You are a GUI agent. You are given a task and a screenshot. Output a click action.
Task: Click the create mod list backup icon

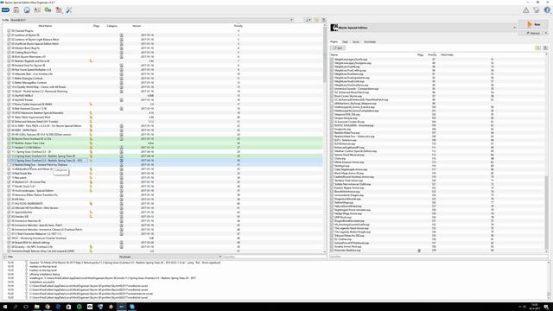(x=316, y=20)
